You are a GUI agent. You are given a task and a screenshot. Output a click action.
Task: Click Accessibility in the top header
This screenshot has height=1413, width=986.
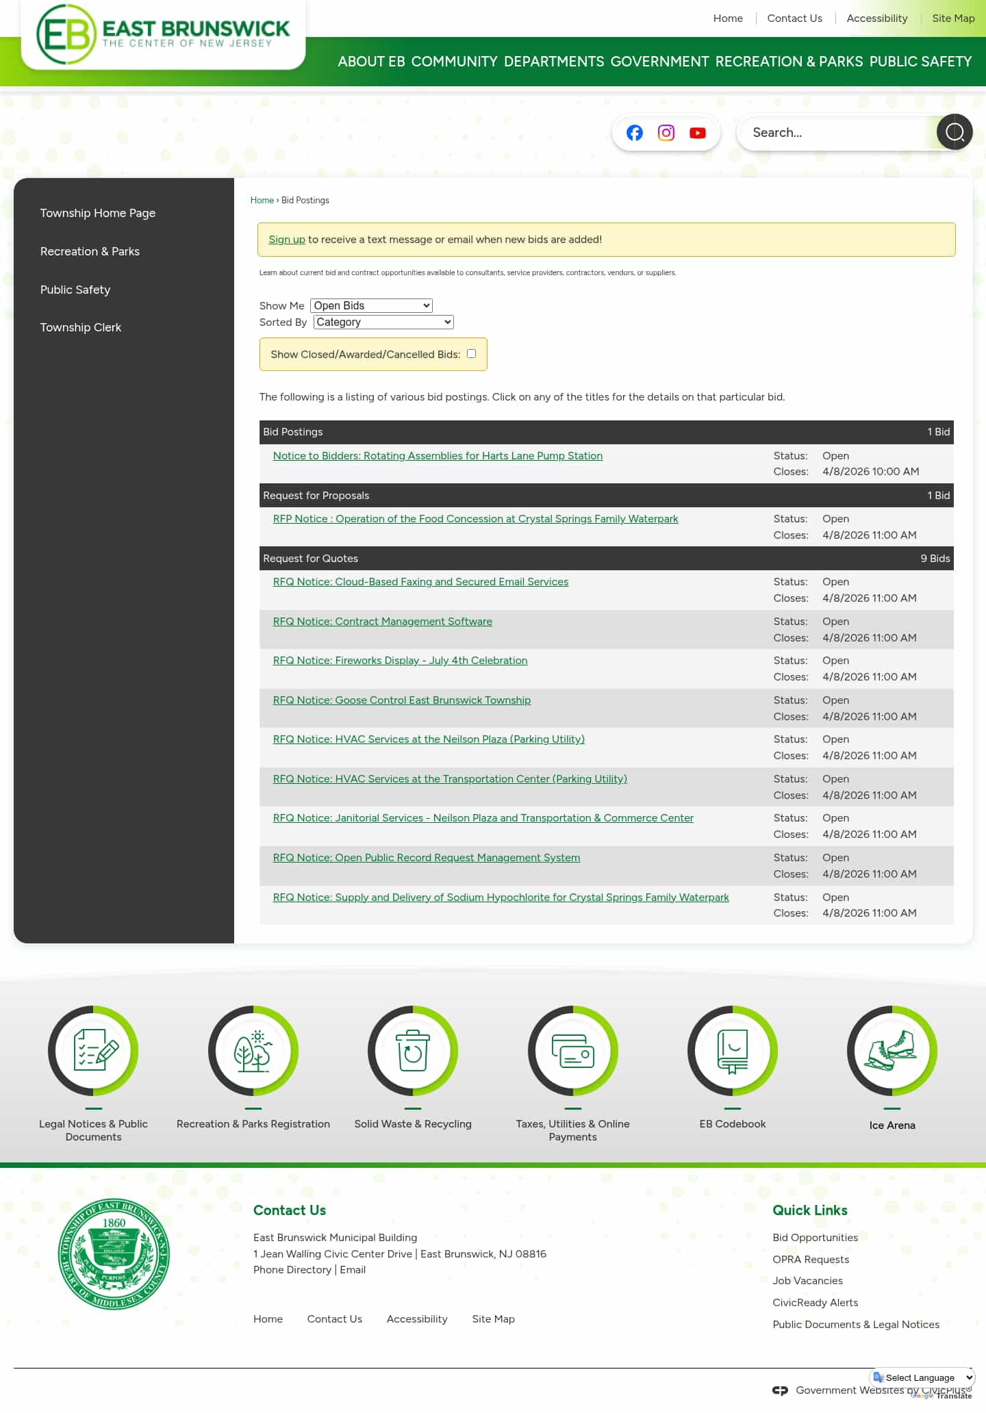click(x=877, y=18)
